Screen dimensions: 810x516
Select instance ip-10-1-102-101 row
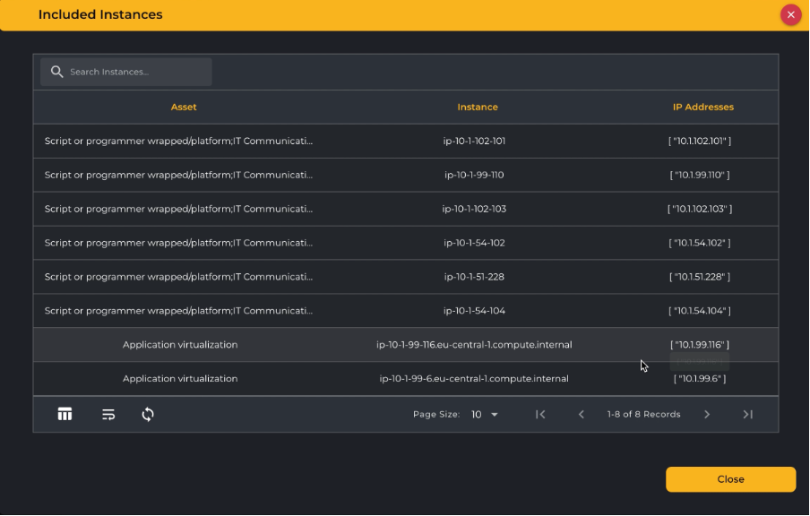474,141
